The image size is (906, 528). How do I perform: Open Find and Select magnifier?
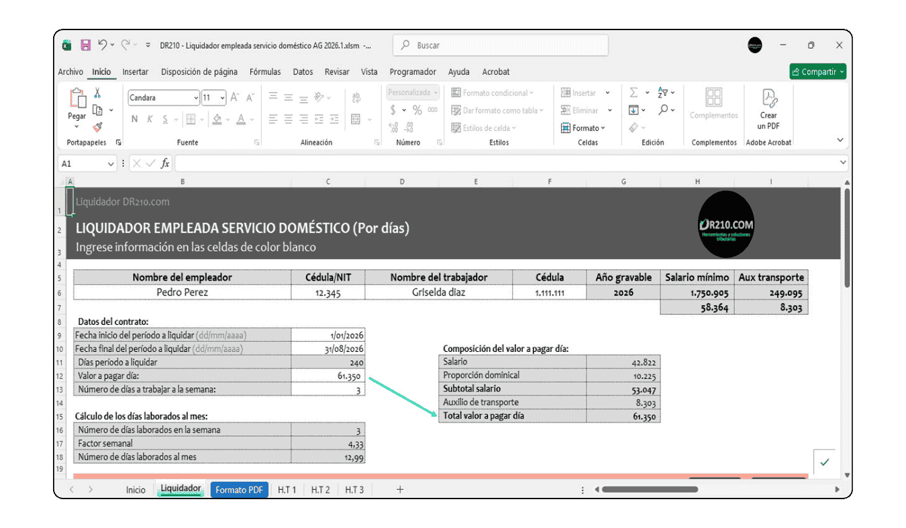(x=663, y=110)
